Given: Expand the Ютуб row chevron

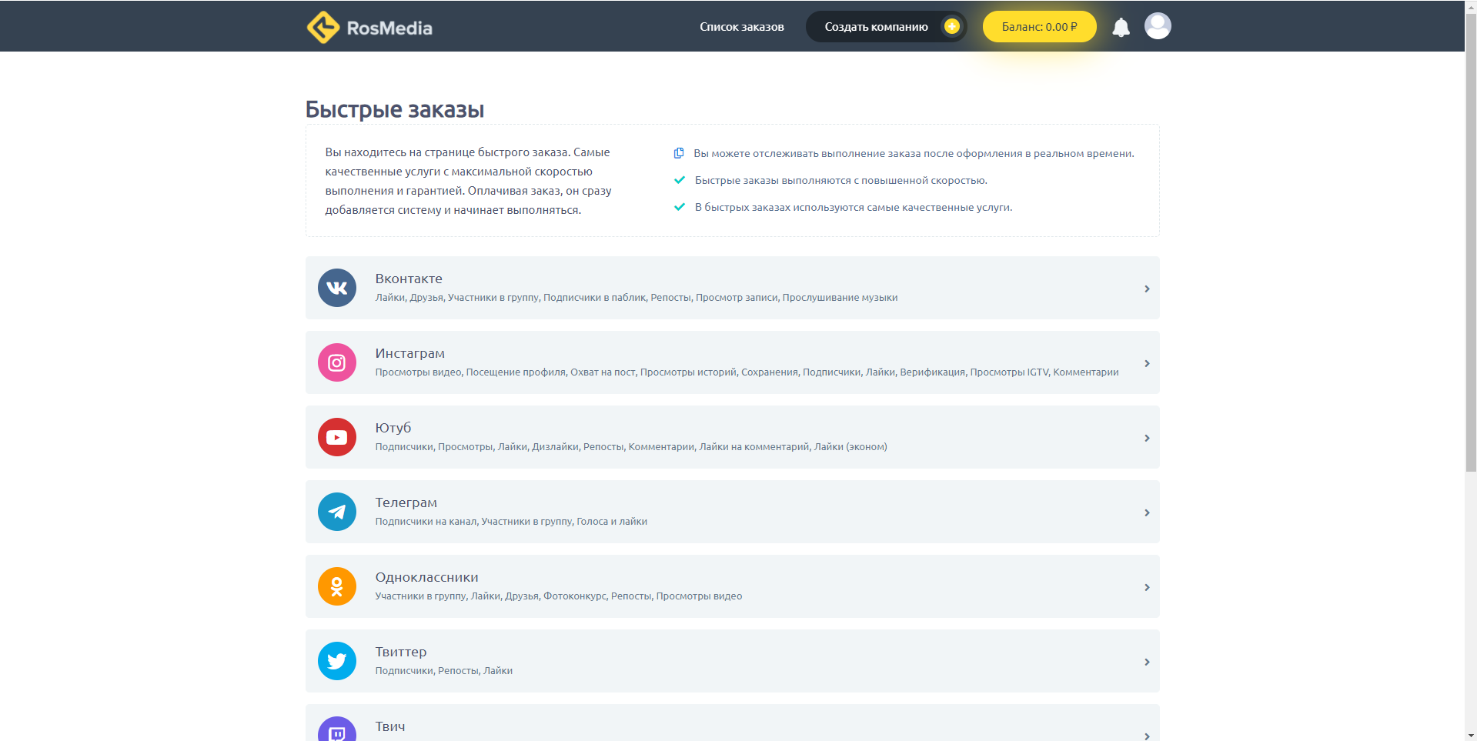Looking at the screenshot, I should coord(1147,438).
